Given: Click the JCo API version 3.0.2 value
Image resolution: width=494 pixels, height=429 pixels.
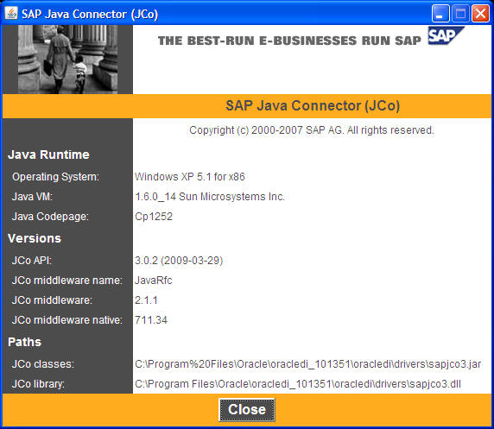Looking at the screenshot, I should [179, 261].
